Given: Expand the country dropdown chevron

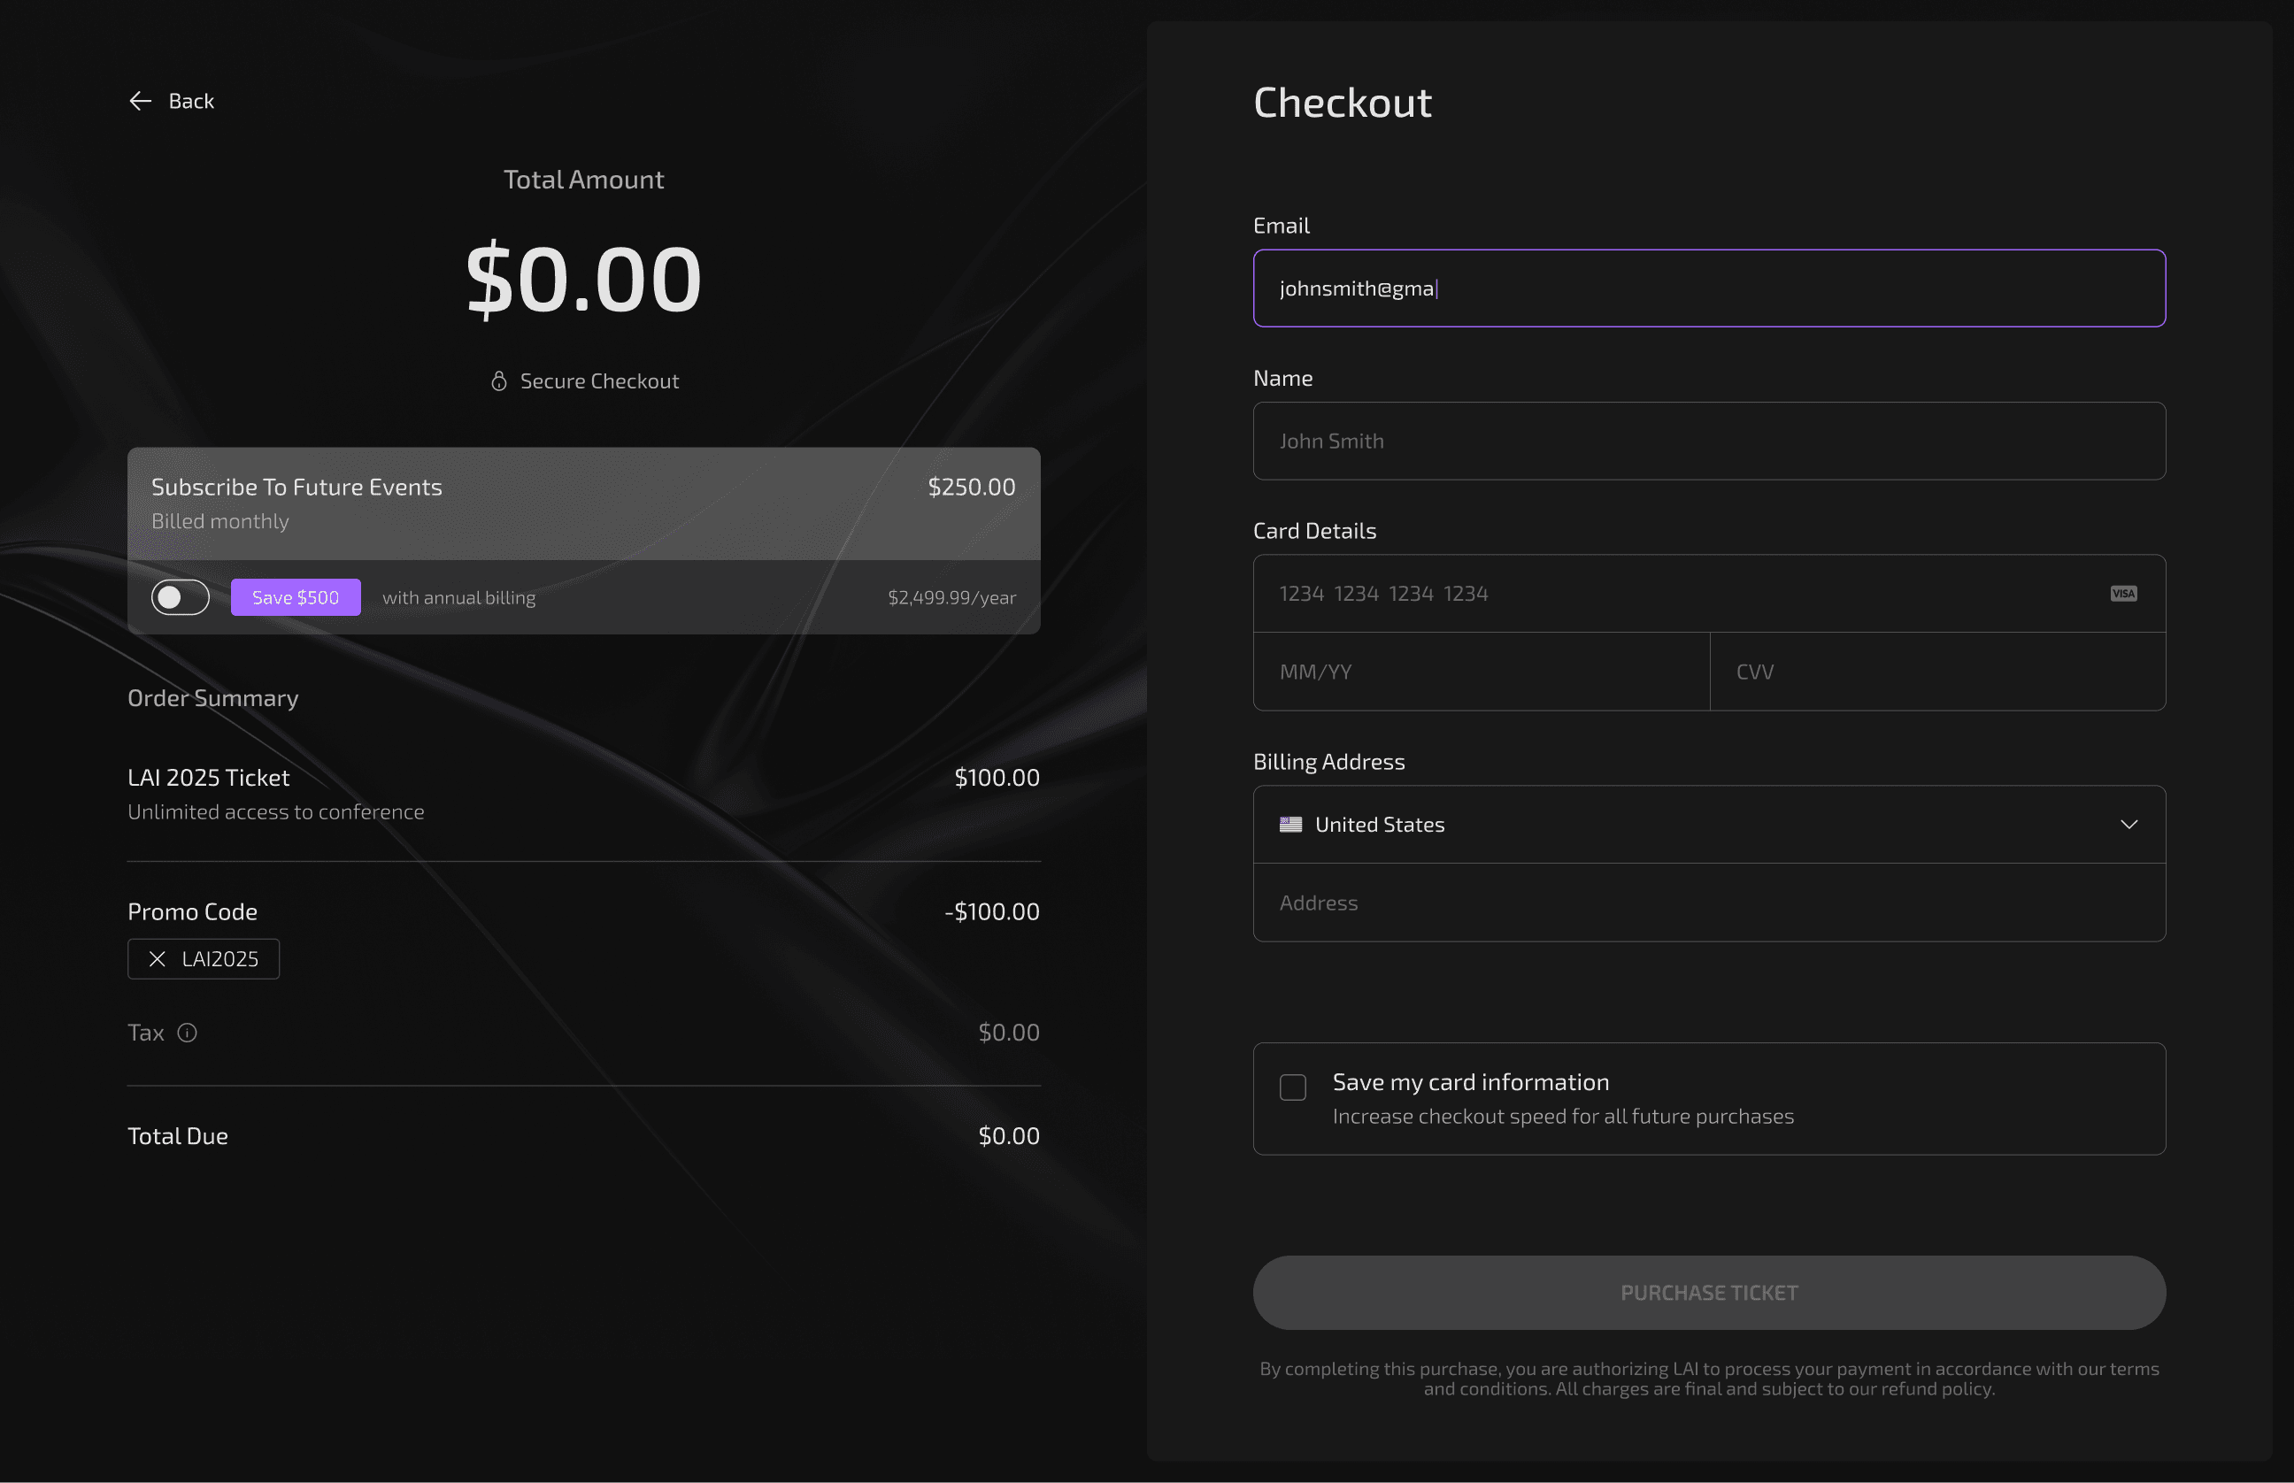Looking at the screenshot, I should 2129,825.
